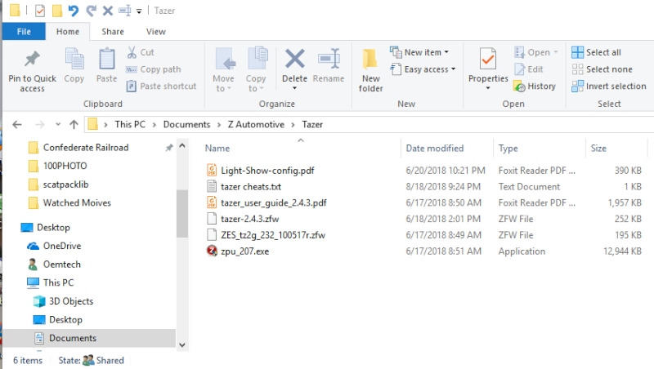Select Light-Show-config.pdf file
This screenshot has height=369, width=654.
[x=268, y=171]
